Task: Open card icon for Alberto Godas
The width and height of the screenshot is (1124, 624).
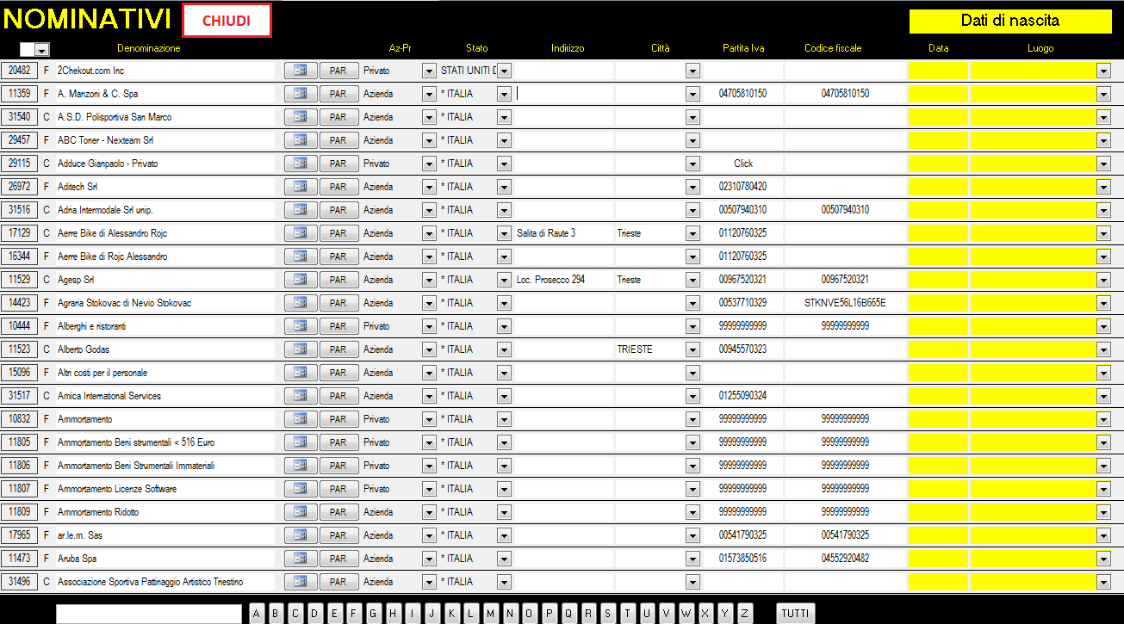Action: click(301, 349)
